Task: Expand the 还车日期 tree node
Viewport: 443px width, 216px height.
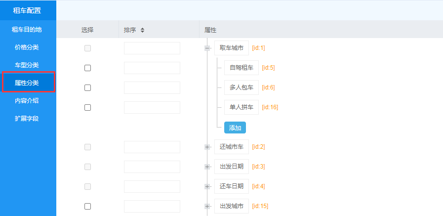Action: 207,186
